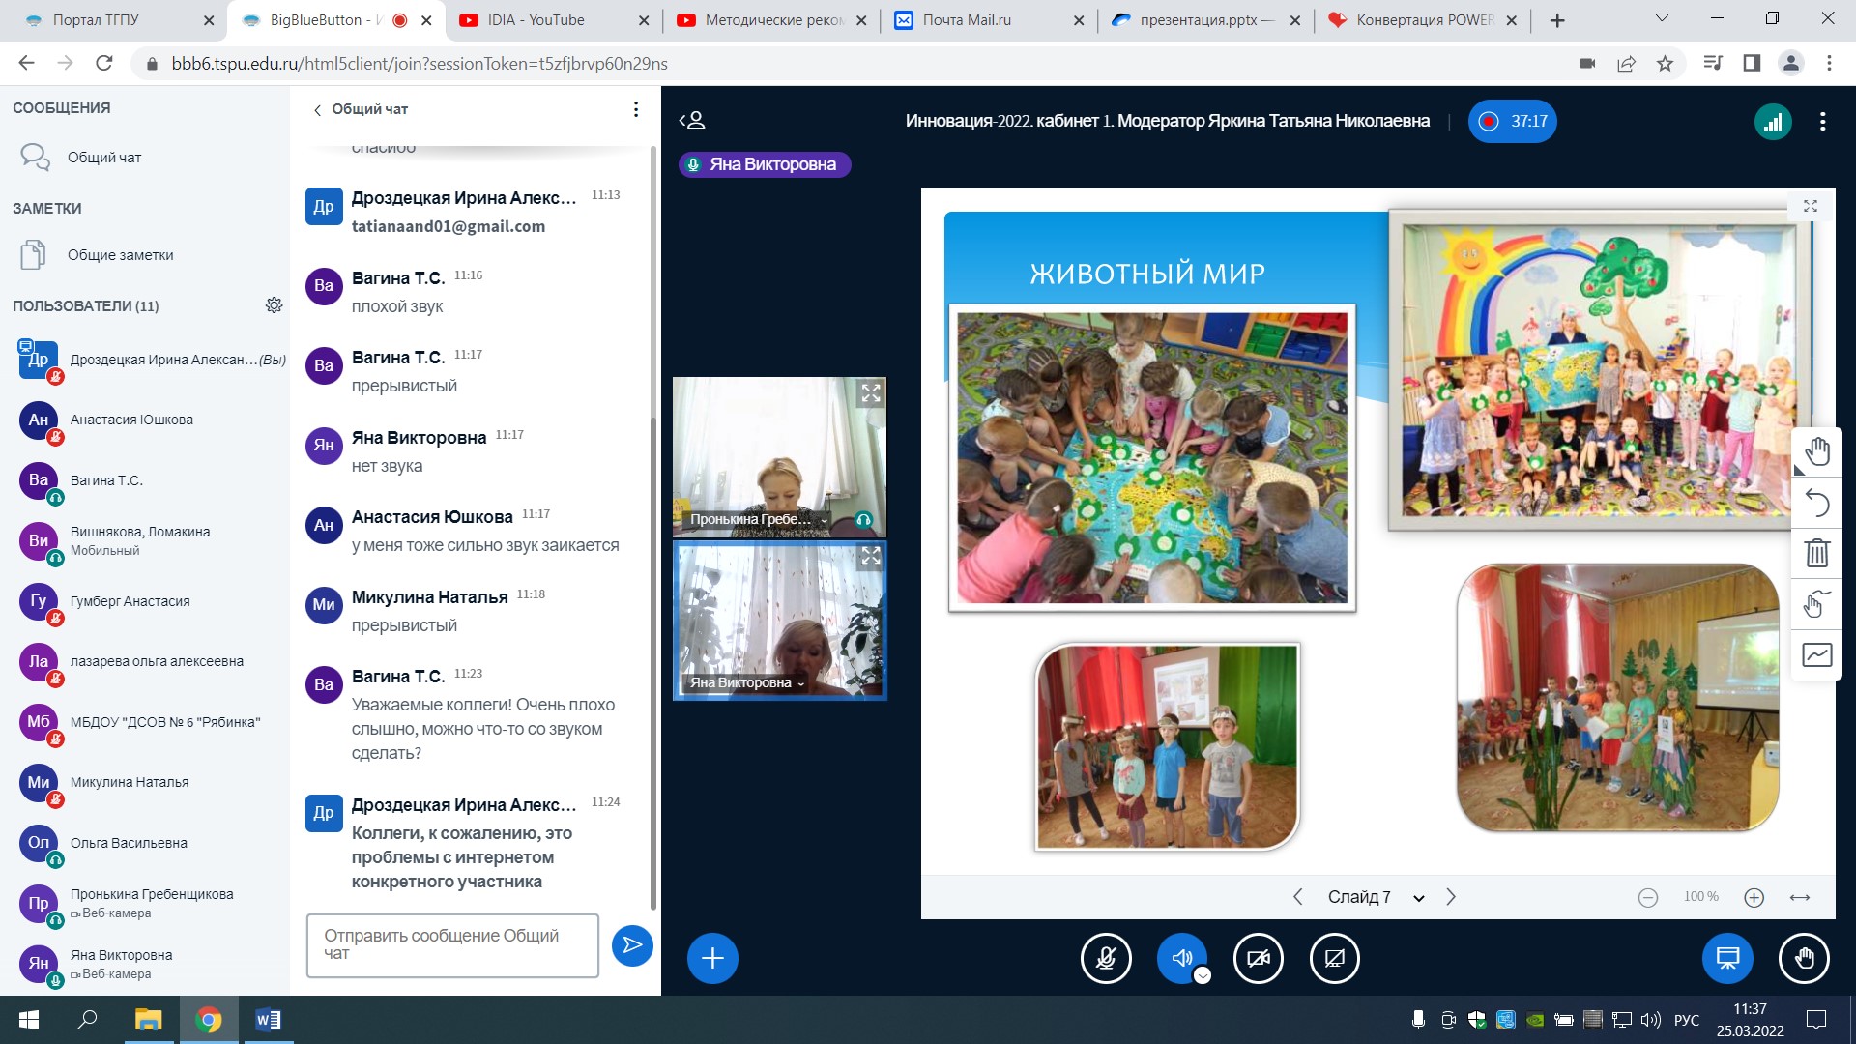Click the Яна Викторовна talking indicator
1856x1044 pixels.
point(765,164)
